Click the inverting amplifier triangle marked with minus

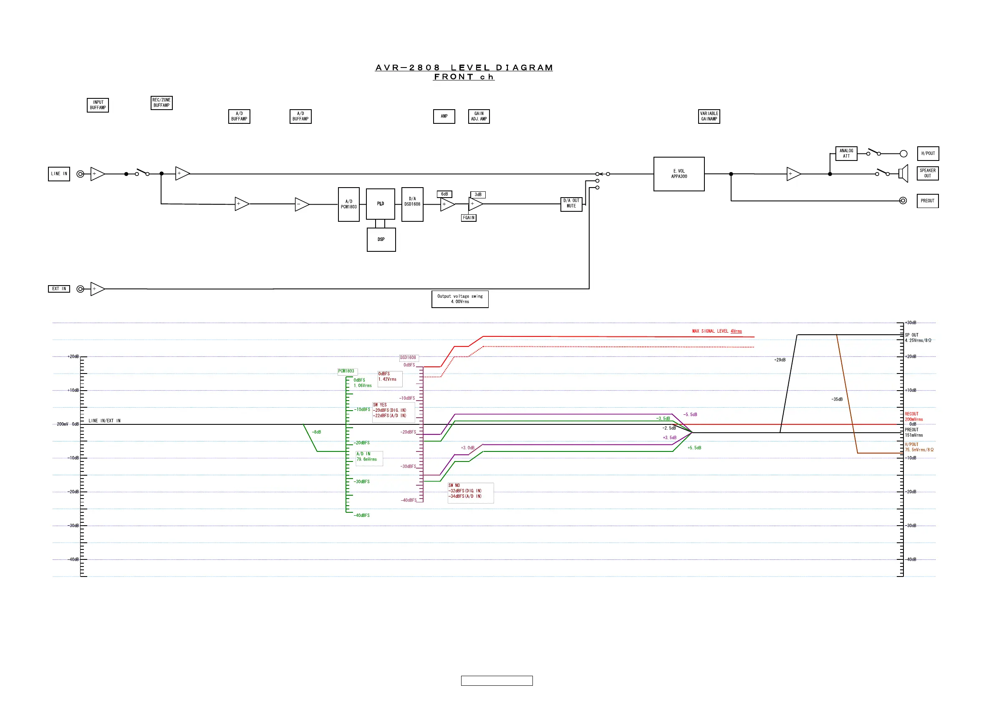[x=302, y=204]
